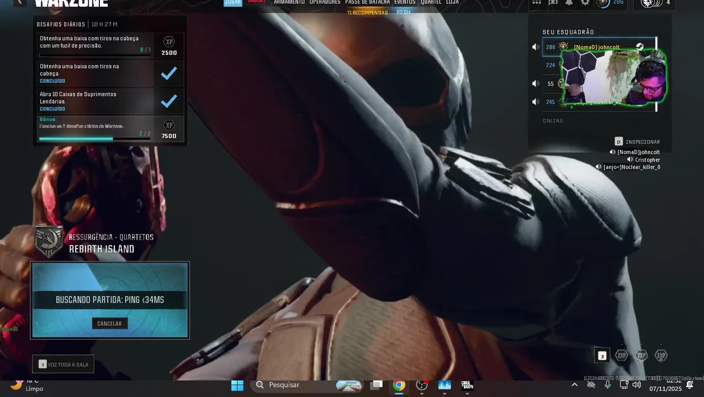Screen dimensions: 704x397
Task: Click the XP icon for 7500 bonus
Action: (169, 125)
